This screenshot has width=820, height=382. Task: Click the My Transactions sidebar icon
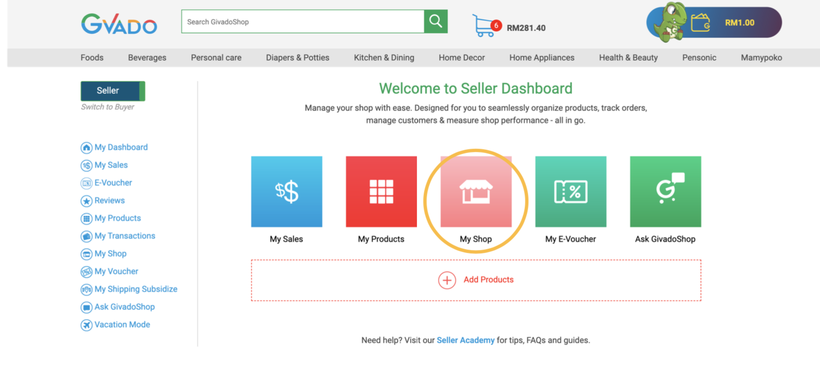coord(86,237)
